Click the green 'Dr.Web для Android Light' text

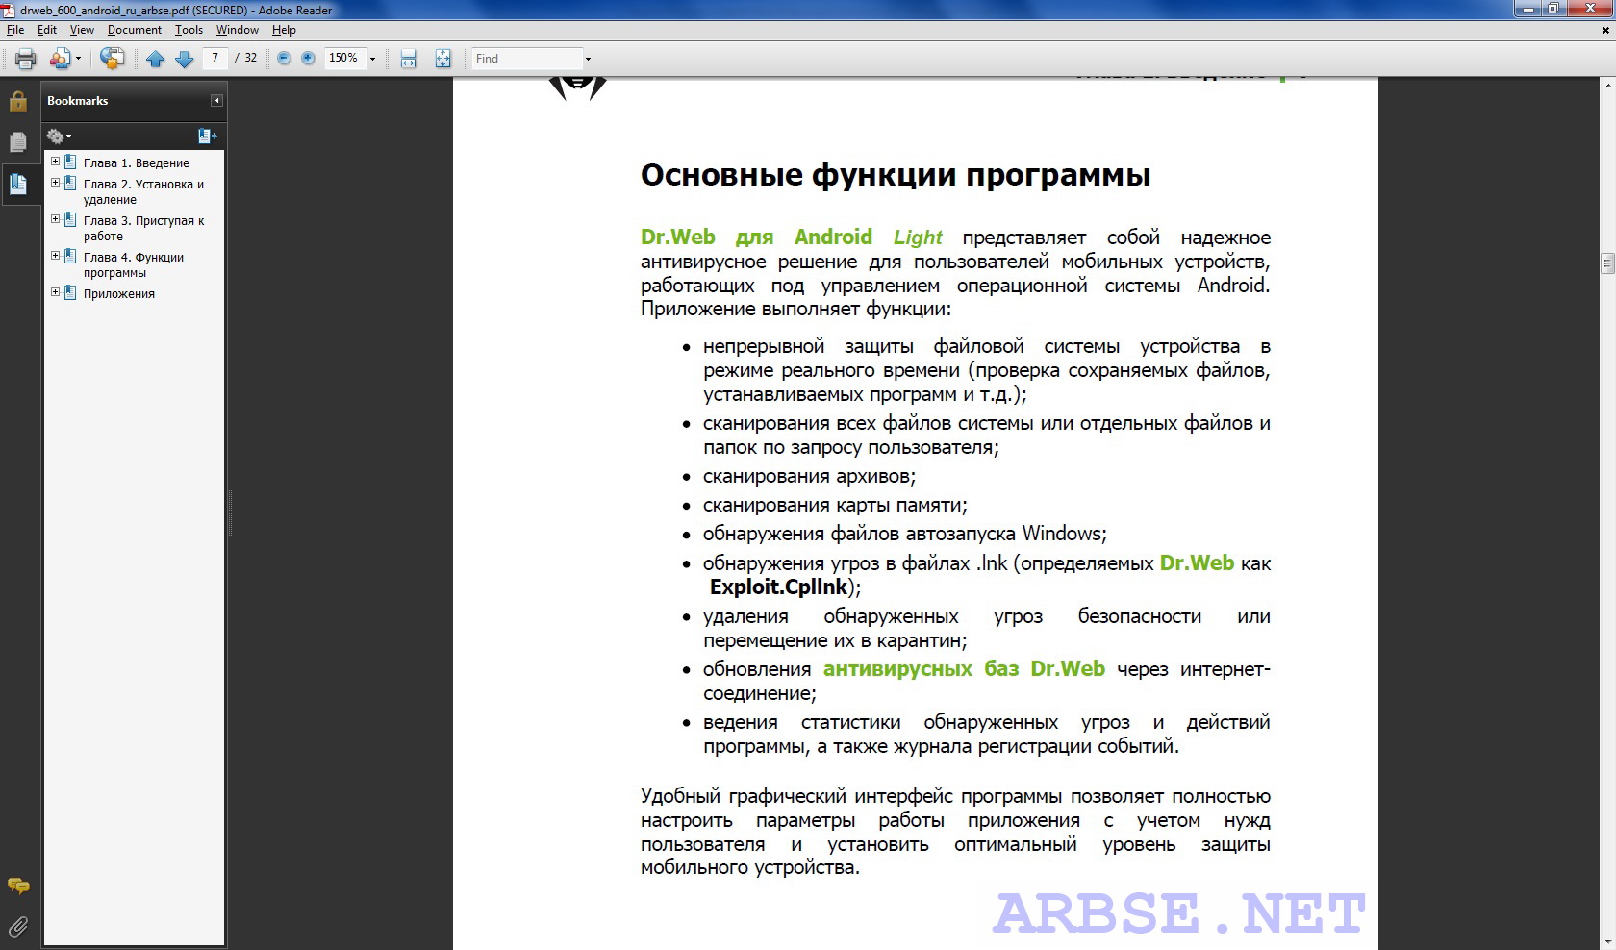tap(792, 237)
